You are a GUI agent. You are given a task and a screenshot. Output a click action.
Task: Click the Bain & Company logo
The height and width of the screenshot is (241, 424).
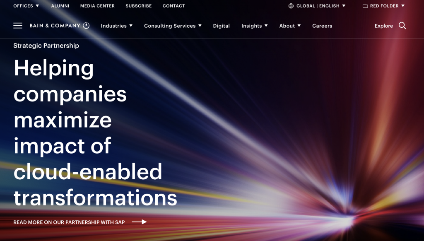pos(59,26)
